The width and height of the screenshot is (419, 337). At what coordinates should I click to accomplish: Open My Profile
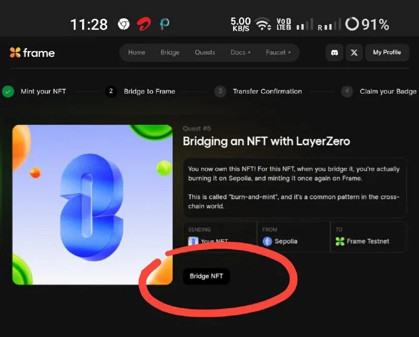coord(387,52)
